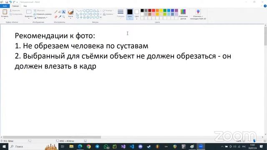Pick the yellow color swatch
The width and height of the screenshot is (267, 150).
click(161, 10)
